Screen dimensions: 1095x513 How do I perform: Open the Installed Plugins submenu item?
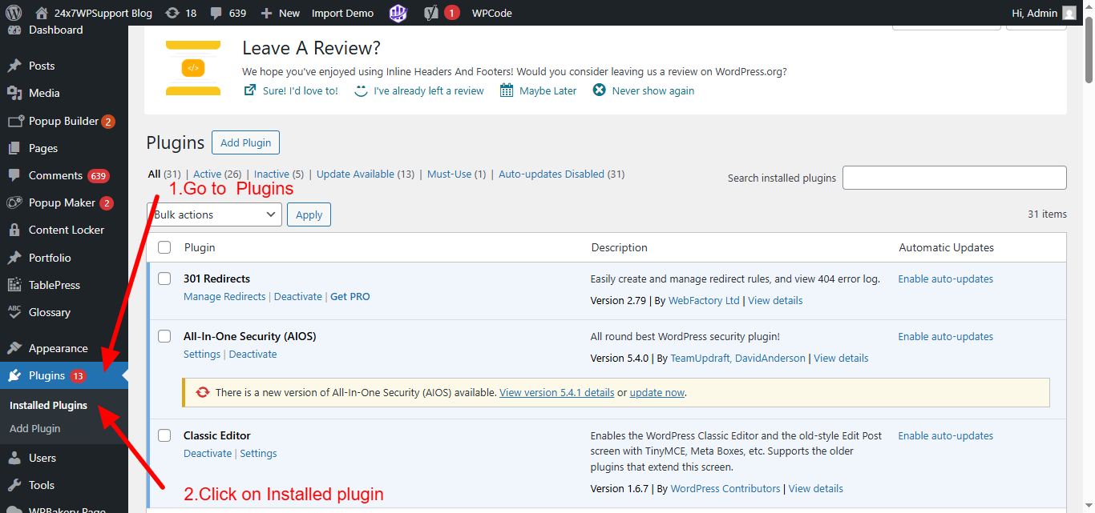[x=48, y=405]
